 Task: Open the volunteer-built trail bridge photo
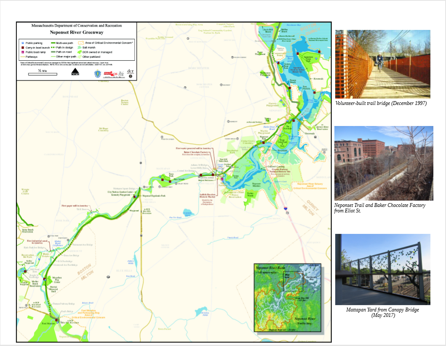pyautogui.click(x=382, y=64)
